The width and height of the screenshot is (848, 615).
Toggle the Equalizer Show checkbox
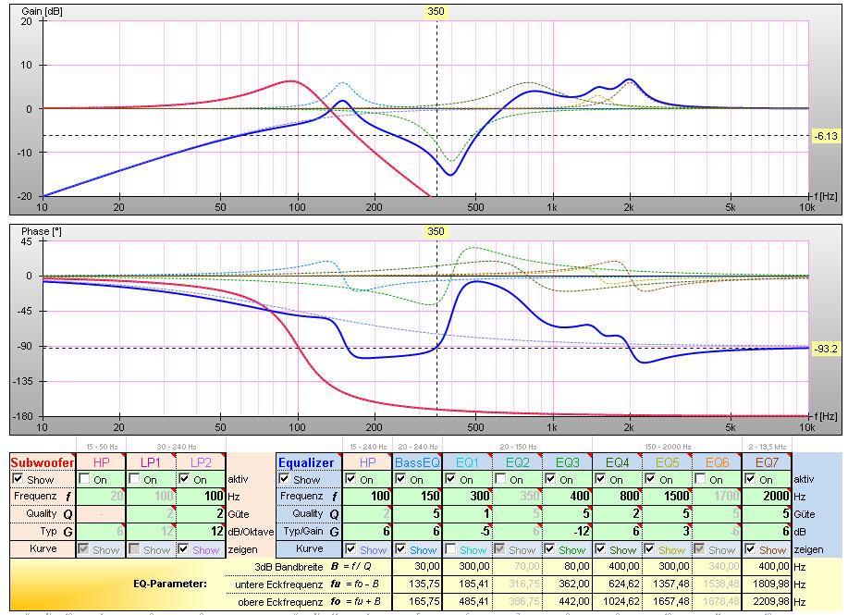click(286, 480)
